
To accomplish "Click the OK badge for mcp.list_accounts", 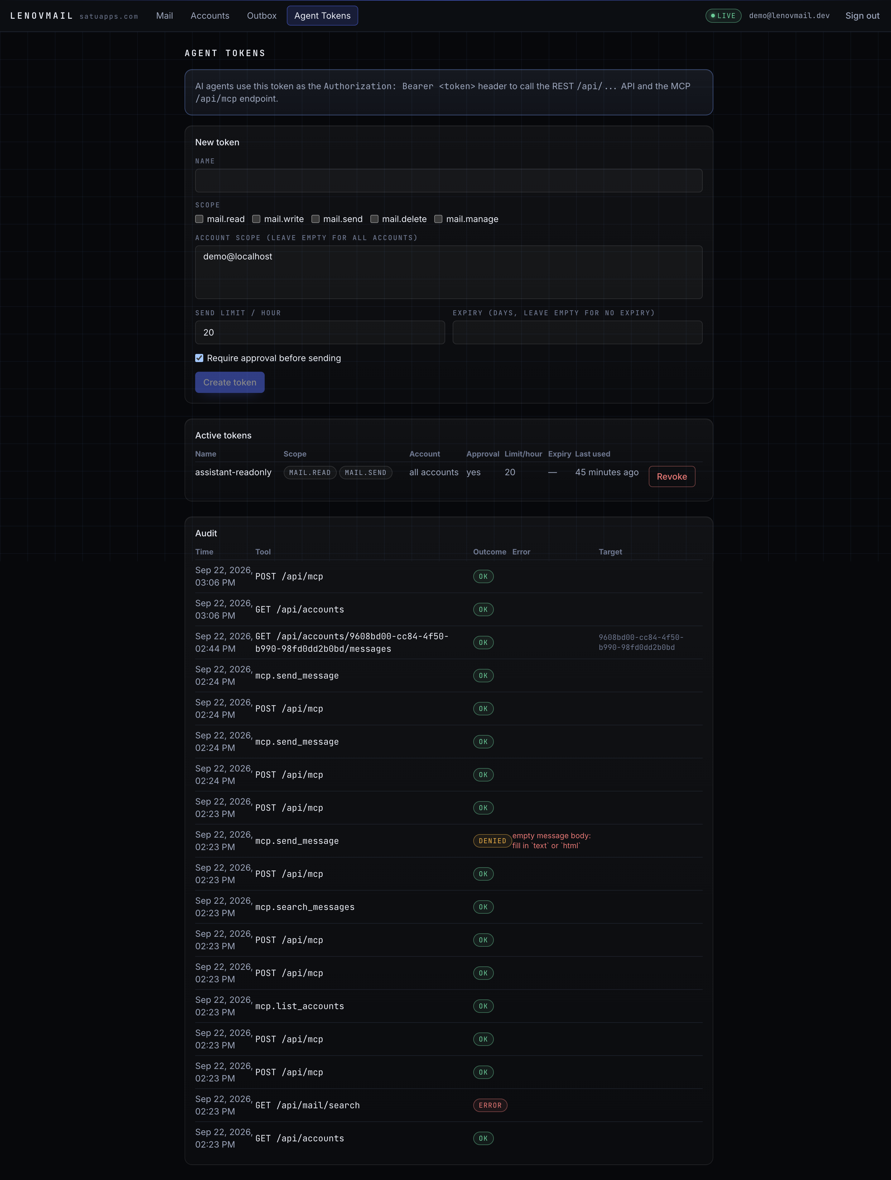I will (x=483, y=1006).
